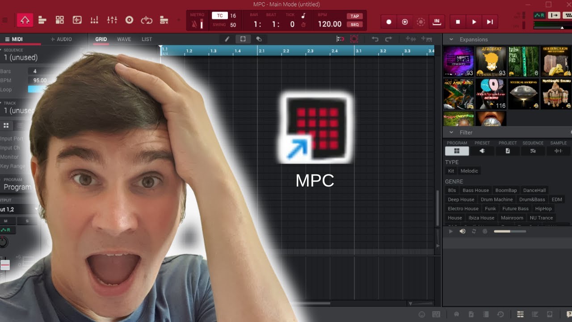Select the eraser tool
The height and width of the screenshot is (322, 572).
[259, 39]
